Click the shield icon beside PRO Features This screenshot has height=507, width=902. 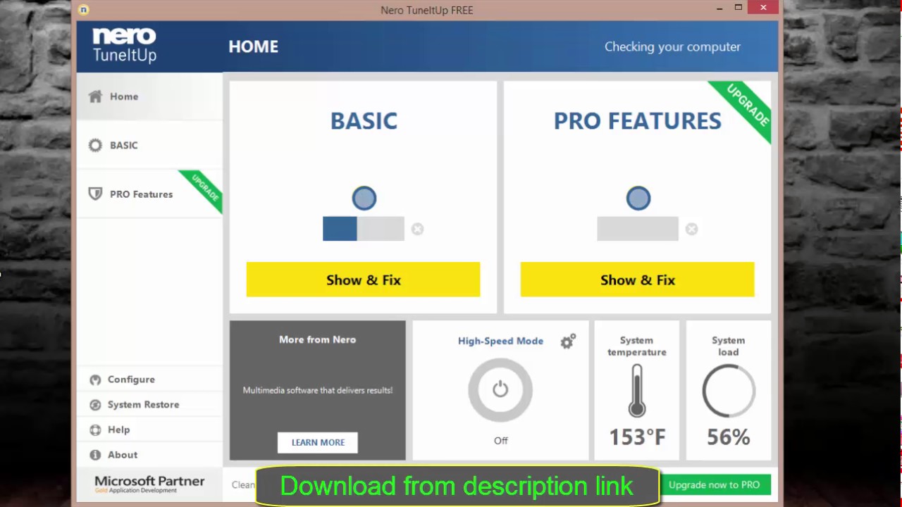click(x=95, y=194)
